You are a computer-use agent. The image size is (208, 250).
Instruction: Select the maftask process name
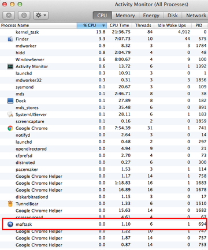[24, 225]
